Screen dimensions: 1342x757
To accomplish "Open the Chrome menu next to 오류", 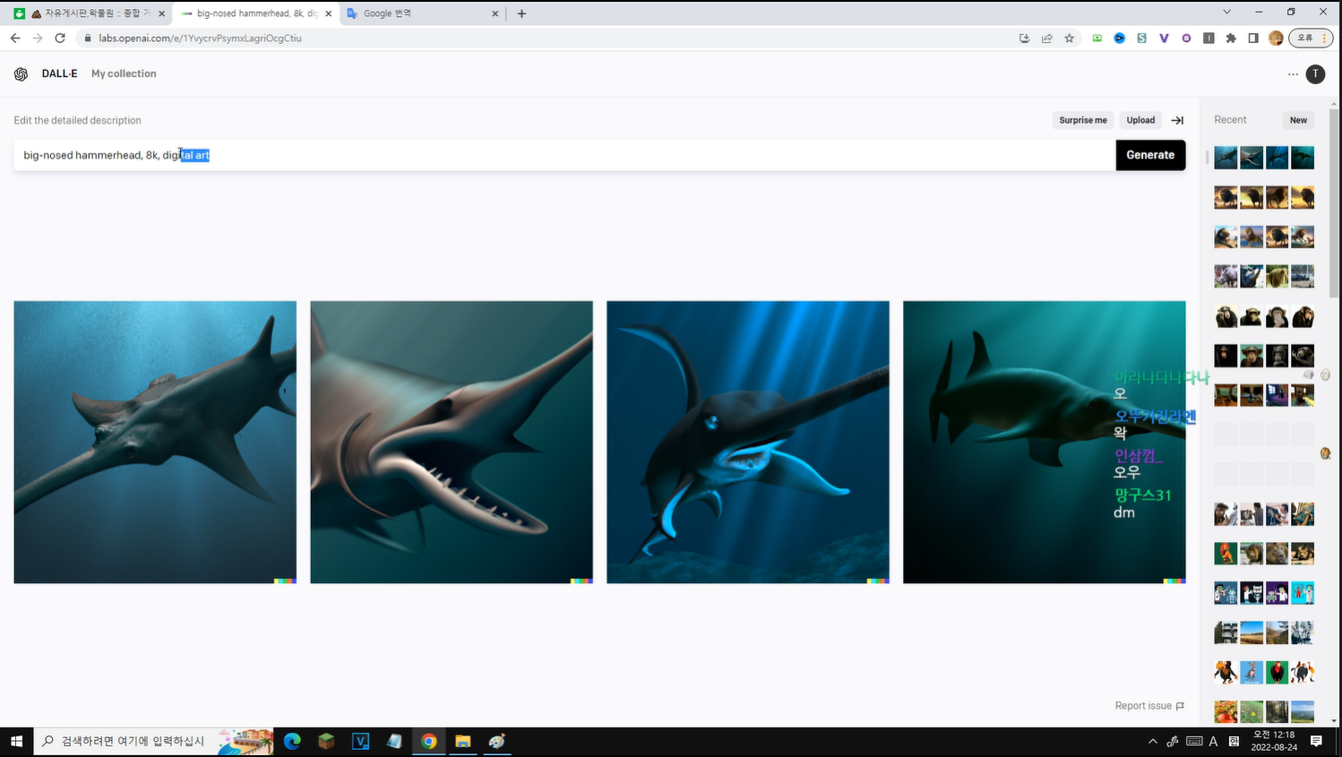I will pyautogui.click(x=1324, y=39).
